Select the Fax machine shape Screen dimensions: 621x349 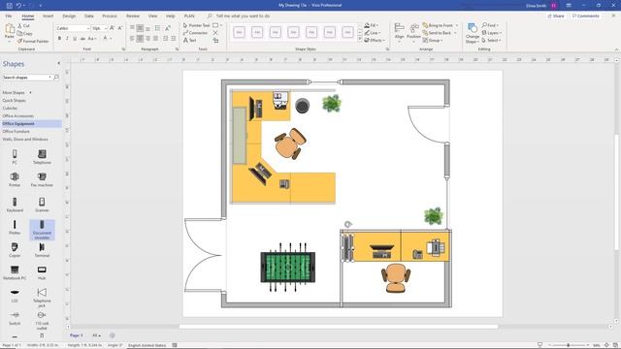pos(42,179)
